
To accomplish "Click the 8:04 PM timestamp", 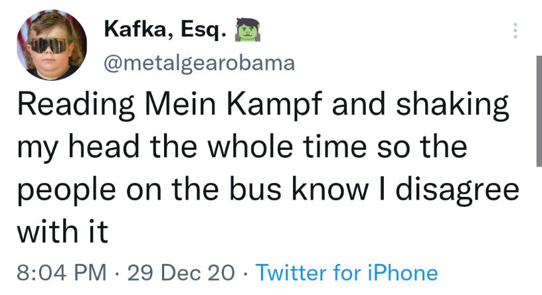I will [62, 272].
